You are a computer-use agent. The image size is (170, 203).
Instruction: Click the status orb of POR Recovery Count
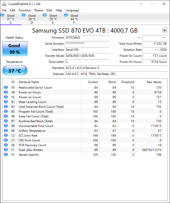click(6, 145)
